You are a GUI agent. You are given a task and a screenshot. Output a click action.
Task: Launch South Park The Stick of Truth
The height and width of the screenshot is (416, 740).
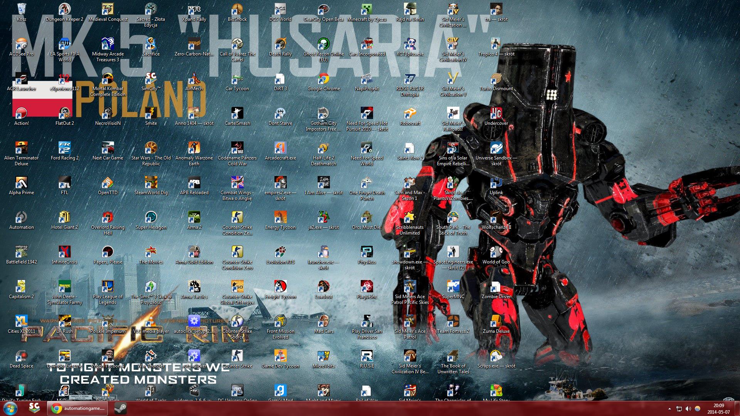click(453, 223)
